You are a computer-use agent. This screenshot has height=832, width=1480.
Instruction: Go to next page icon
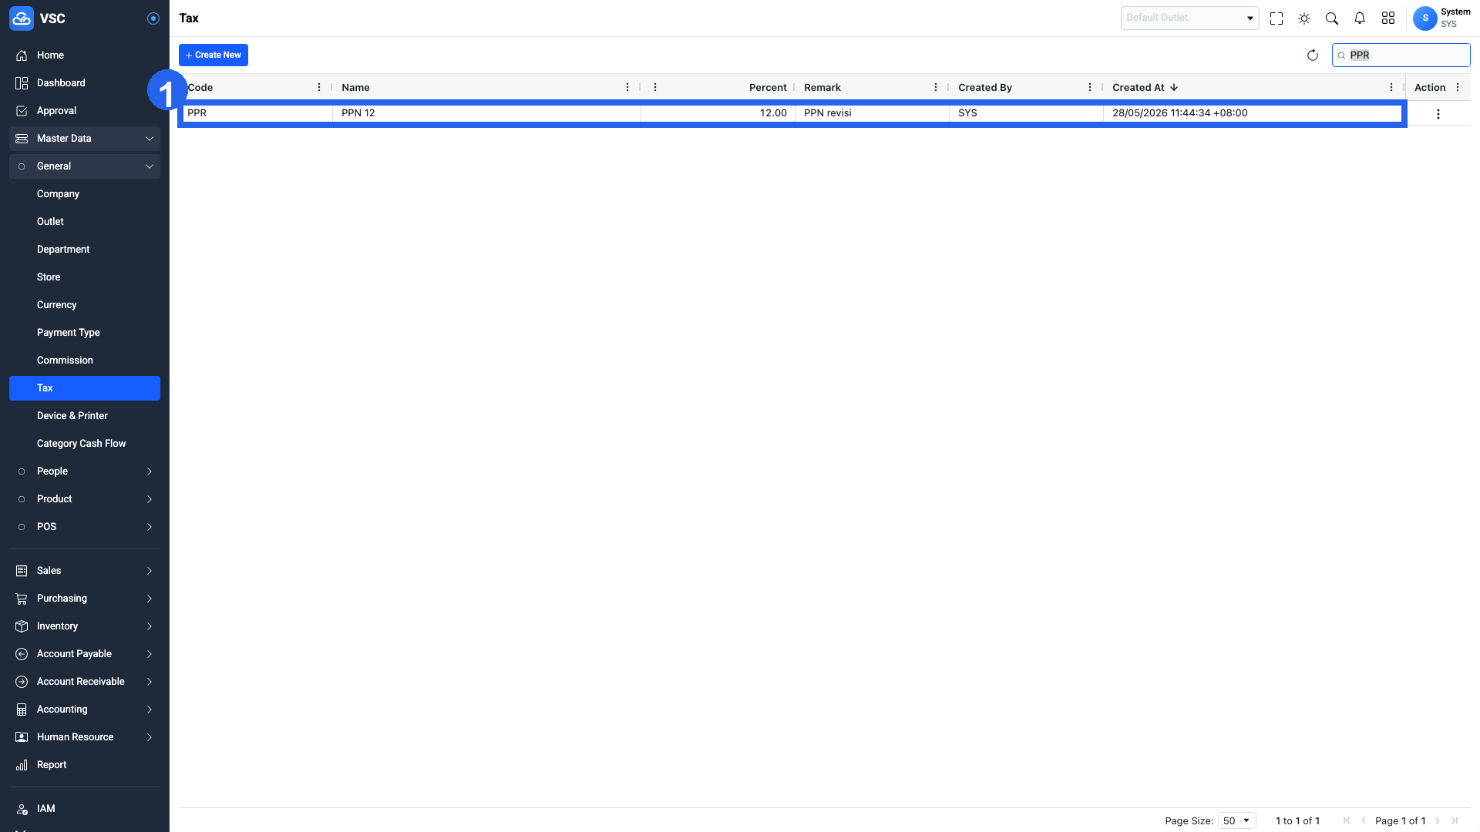1438,821
